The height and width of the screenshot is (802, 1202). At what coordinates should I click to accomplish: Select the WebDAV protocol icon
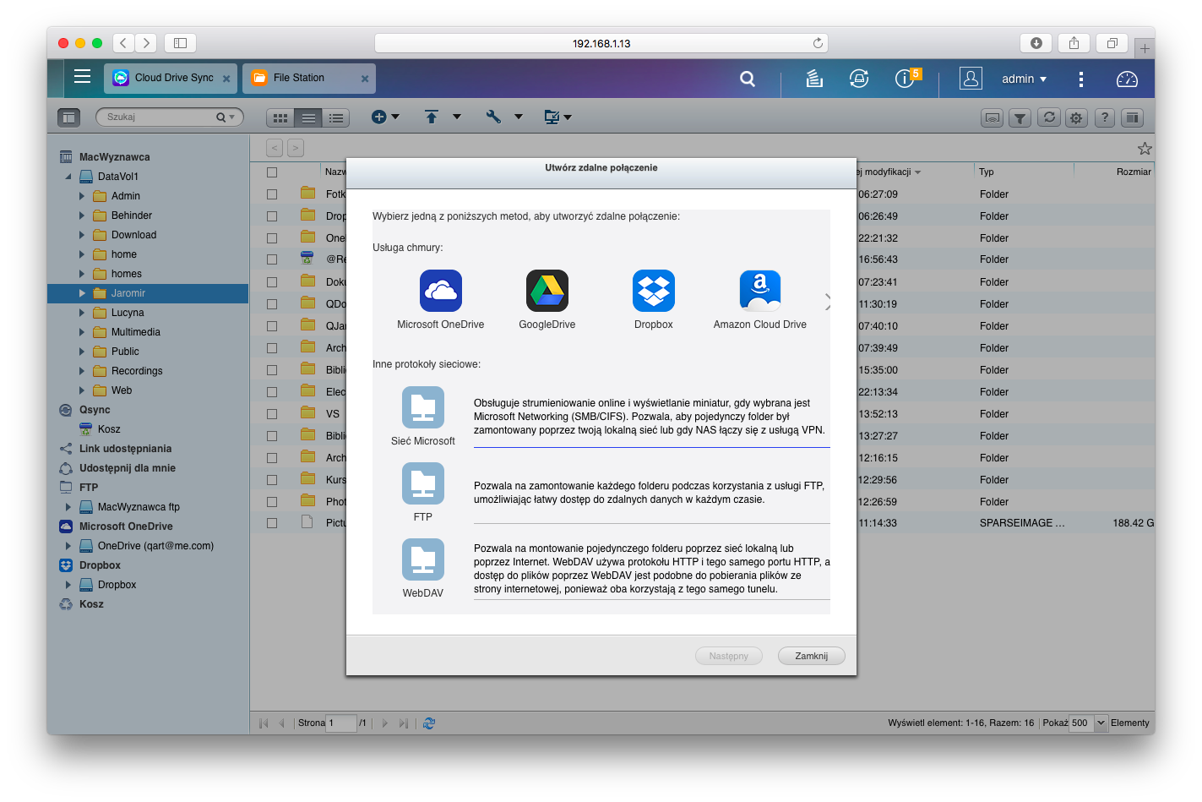423,559
